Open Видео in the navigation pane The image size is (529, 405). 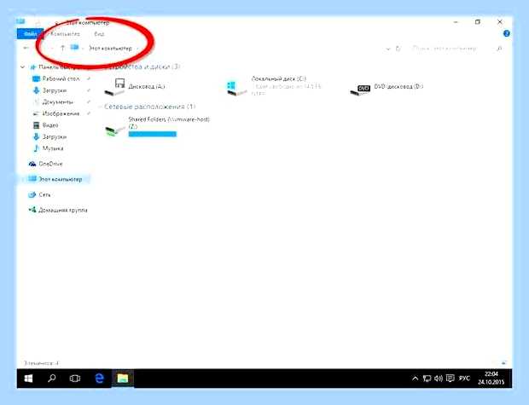tap(50, 125)
